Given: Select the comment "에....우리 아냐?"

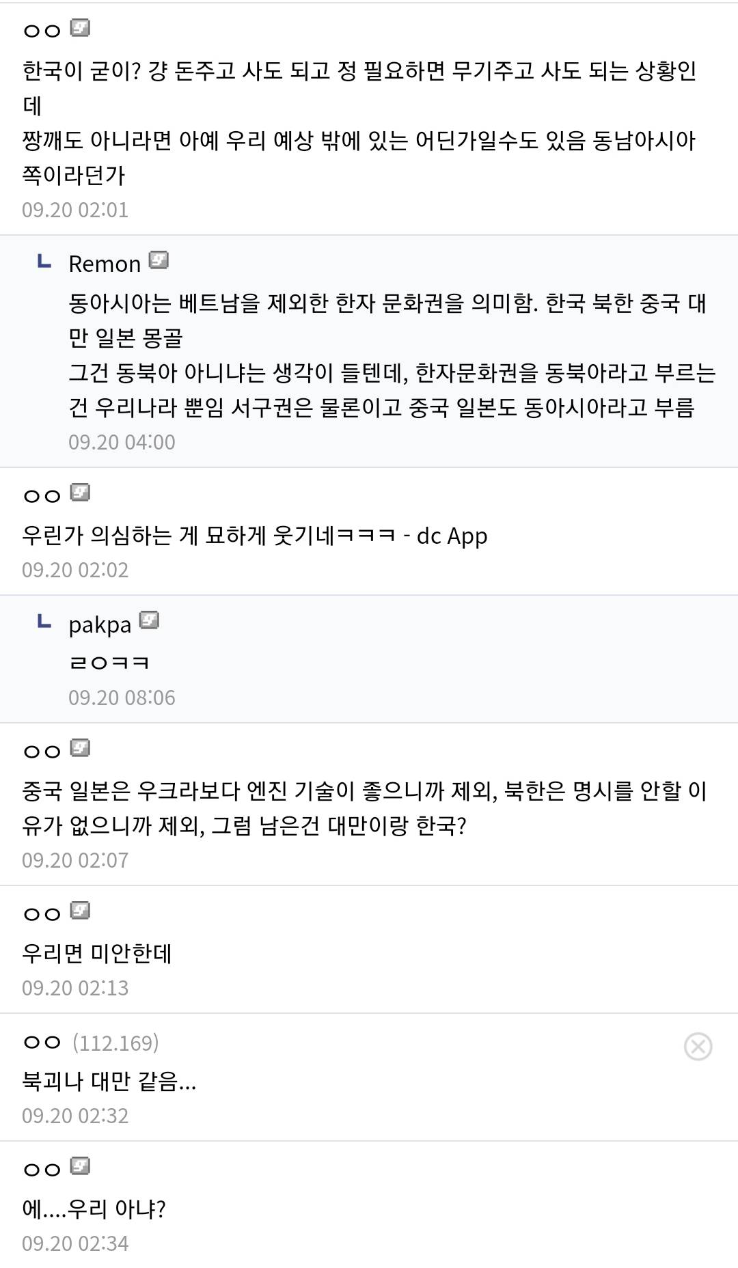Looking at the screenshot, I should coord(94,1209).
